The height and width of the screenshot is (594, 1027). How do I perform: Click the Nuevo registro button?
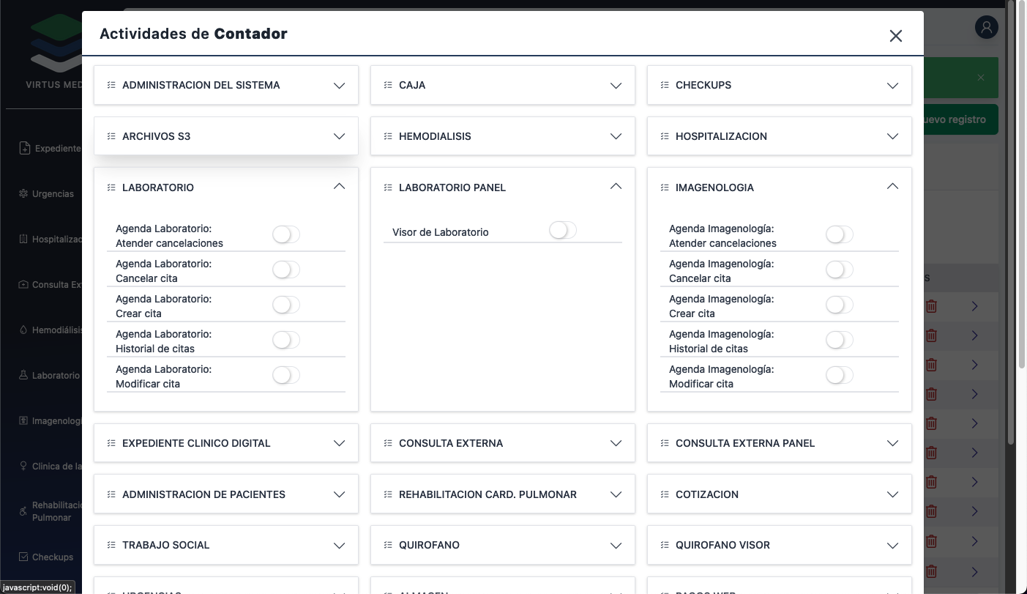point(960,119)
